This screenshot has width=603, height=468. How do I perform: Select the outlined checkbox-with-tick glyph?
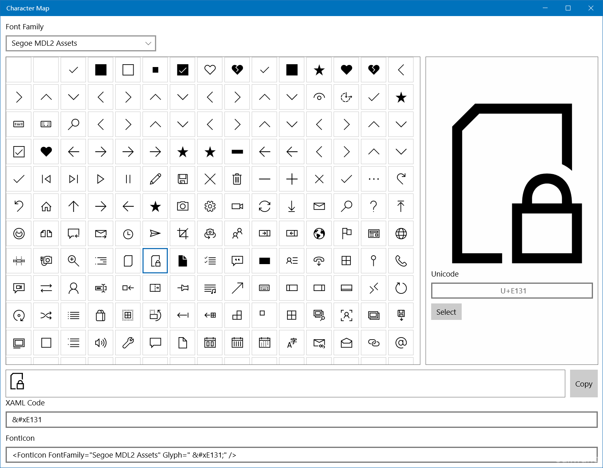pos(19,152)
